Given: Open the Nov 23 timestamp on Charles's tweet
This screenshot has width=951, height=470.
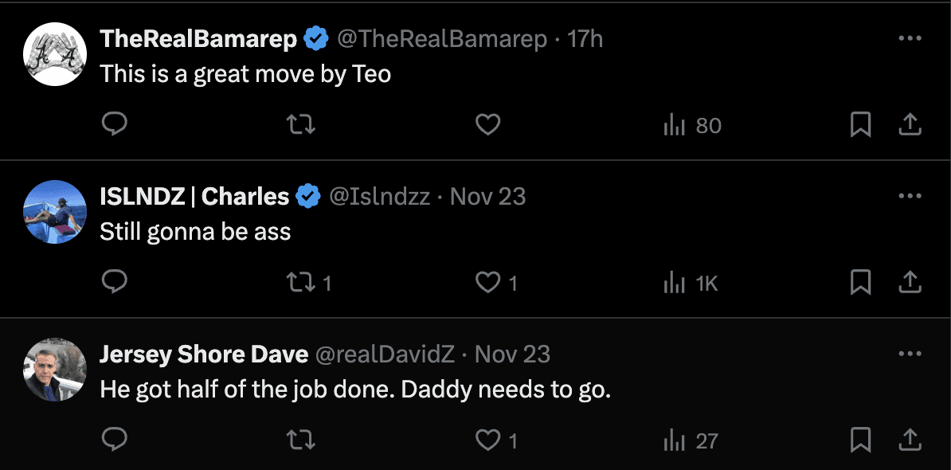Looking at the screenshot, I should (487, 197).
